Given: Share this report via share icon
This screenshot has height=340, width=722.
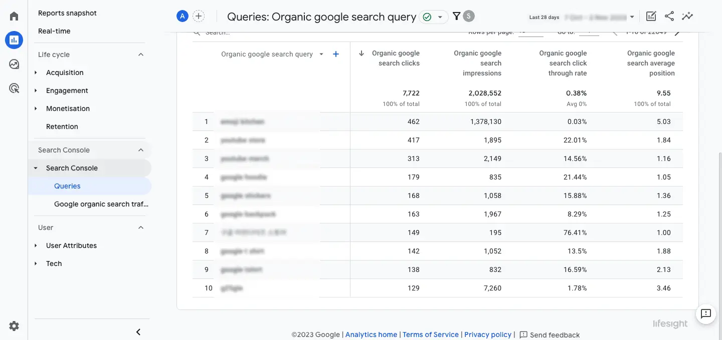Looking at the screenshot, I should click(669, 16).
